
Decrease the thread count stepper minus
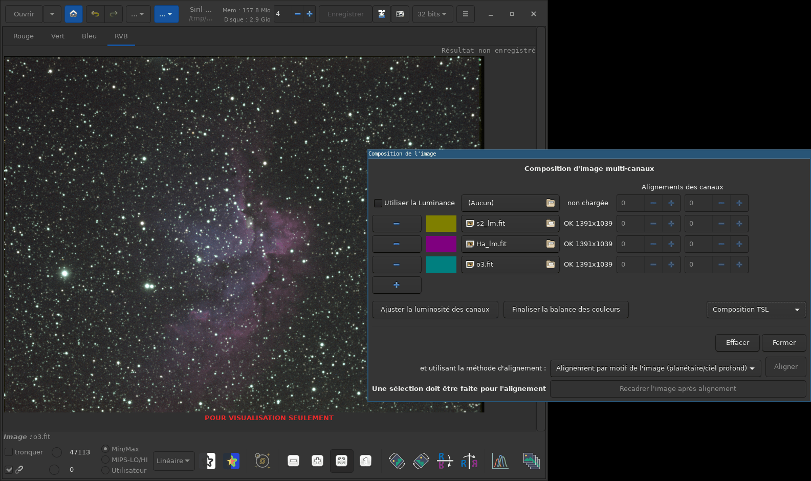point(297,14)
